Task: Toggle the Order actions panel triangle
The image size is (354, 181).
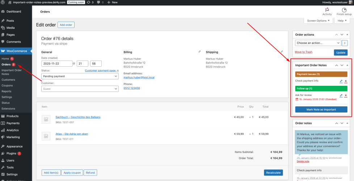Action: point(347,35)
